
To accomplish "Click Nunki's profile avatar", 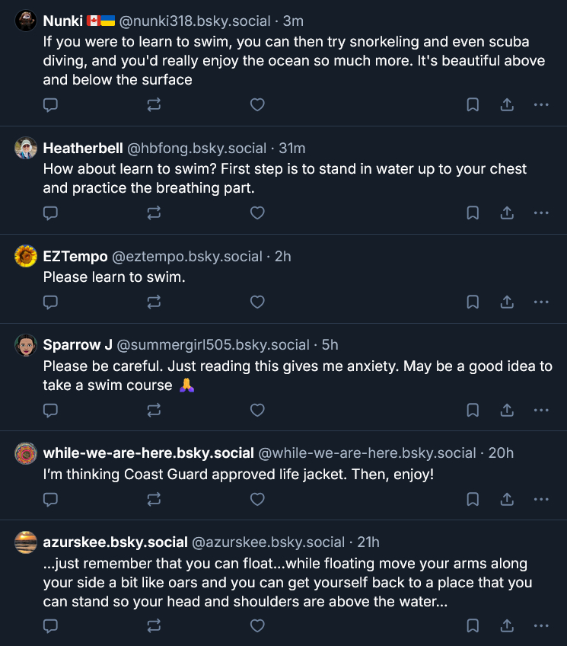I will pyautogui.click(x=26, y=21).
